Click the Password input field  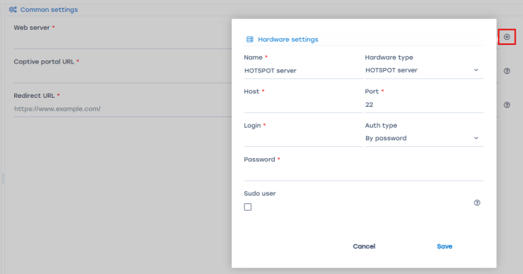(x=364, y=172)
